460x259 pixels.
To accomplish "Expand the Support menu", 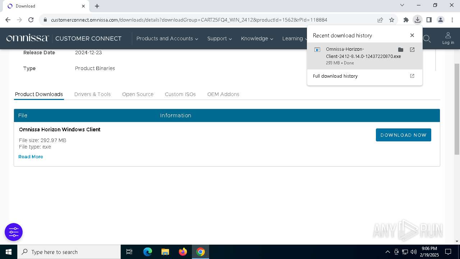I will tap(220, 38).
